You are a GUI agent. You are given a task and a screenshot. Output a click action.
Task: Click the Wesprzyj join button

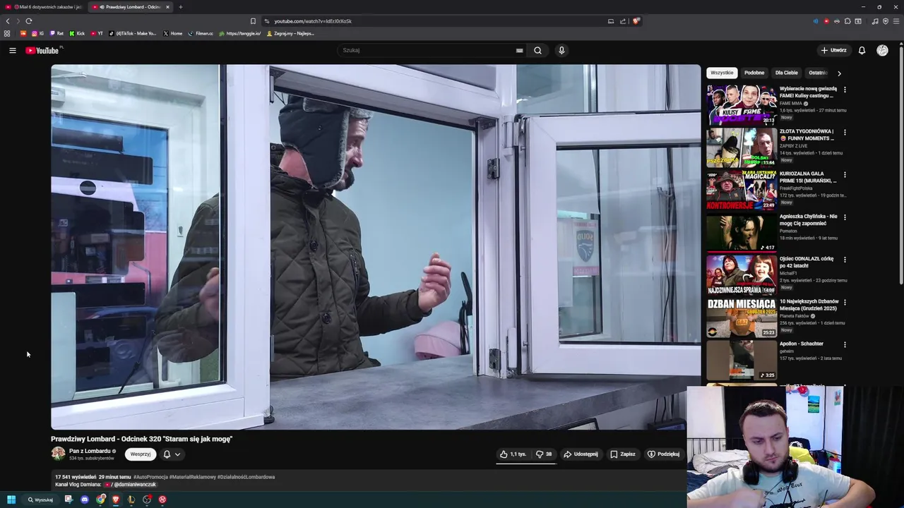tap(141, 454)
